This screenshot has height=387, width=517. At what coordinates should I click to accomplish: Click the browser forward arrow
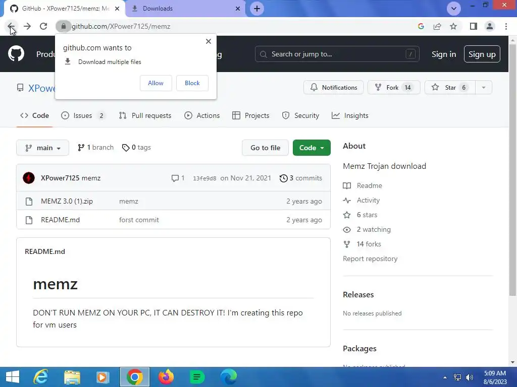[27, 26]
